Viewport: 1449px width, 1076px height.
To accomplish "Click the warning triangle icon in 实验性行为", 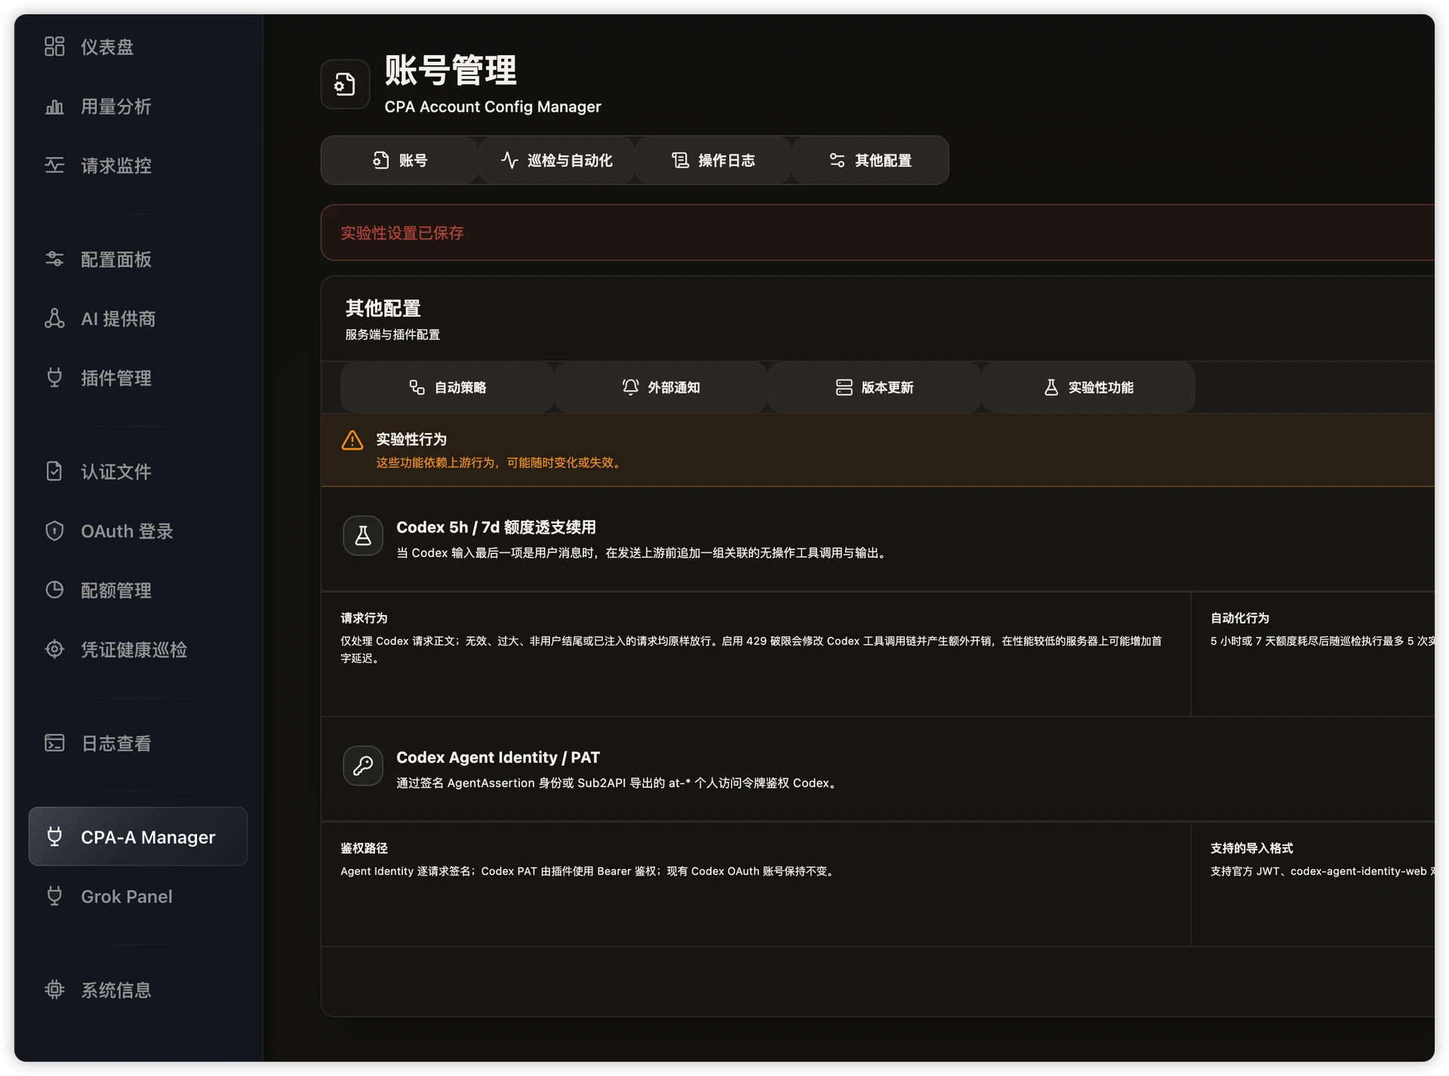I will (x=352, y=441).
